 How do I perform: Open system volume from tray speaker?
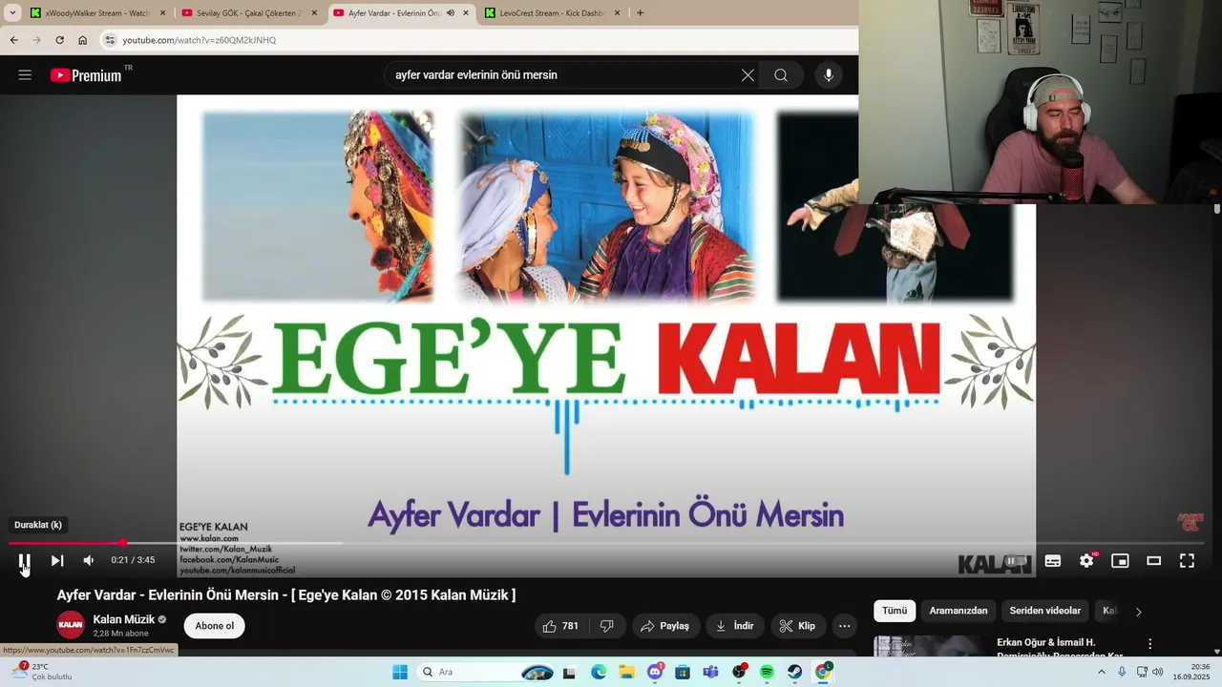coord(1158,673)
